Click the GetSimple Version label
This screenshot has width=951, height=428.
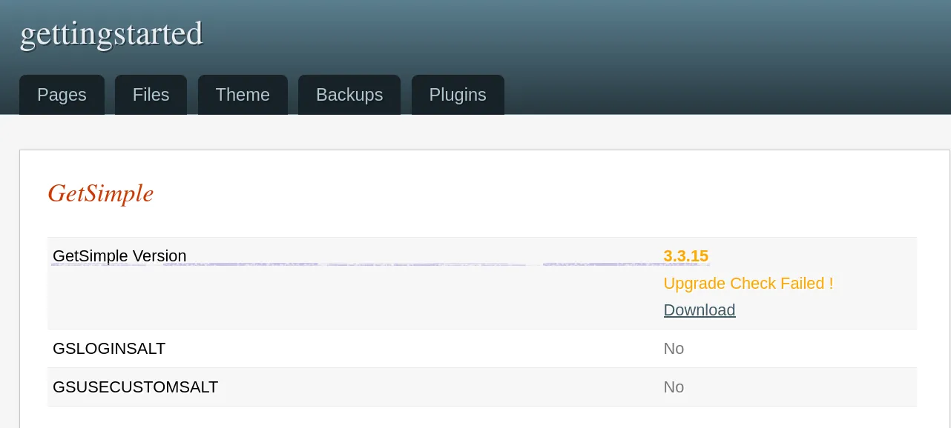click(x=119, y=256)
